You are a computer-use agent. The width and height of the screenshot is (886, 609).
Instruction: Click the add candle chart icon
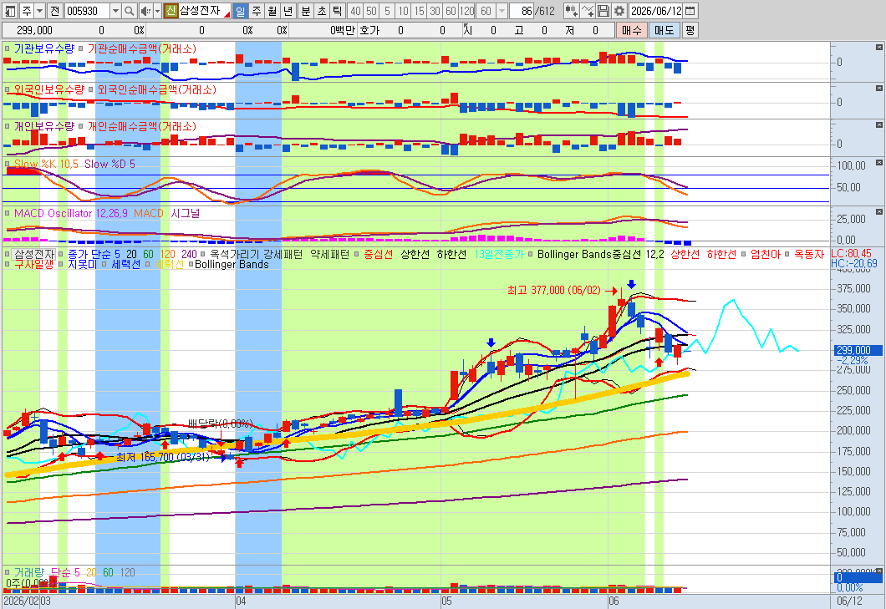click(x=571, y=11)
